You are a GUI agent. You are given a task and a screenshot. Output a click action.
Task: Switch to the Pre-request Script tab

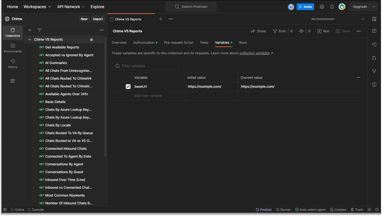[x=178, y=43]
